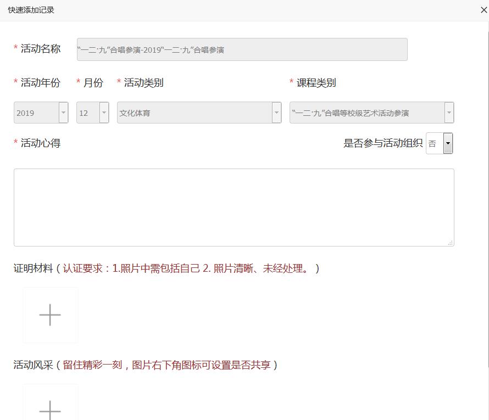Close the 快速添加记录 dialog
489x420 pixels.
[484, 9]
